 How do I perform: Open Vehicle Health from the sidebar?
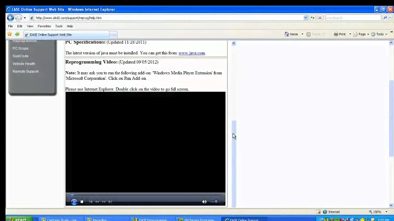24,63
